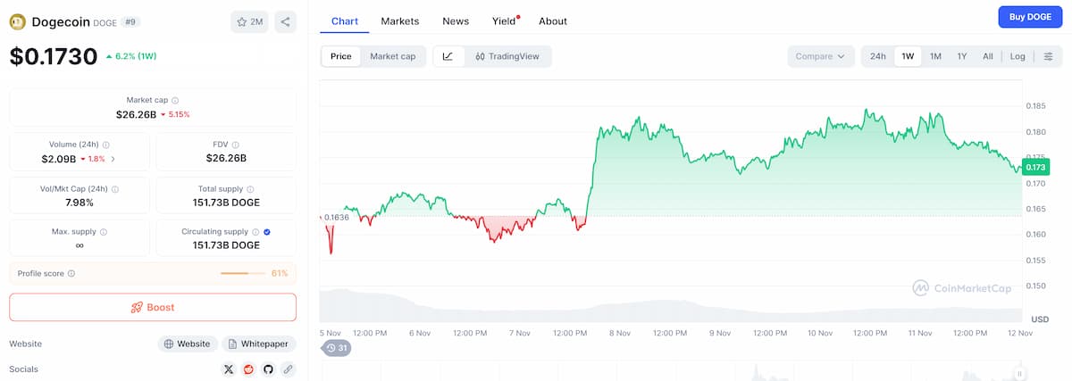Open the Yield tab
This screenshot has height=381, width=1072.
point(505,21)
